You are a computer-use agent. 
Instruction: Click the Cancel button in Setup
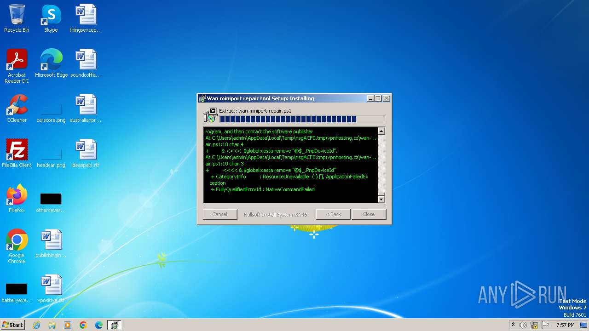point(220,214)
